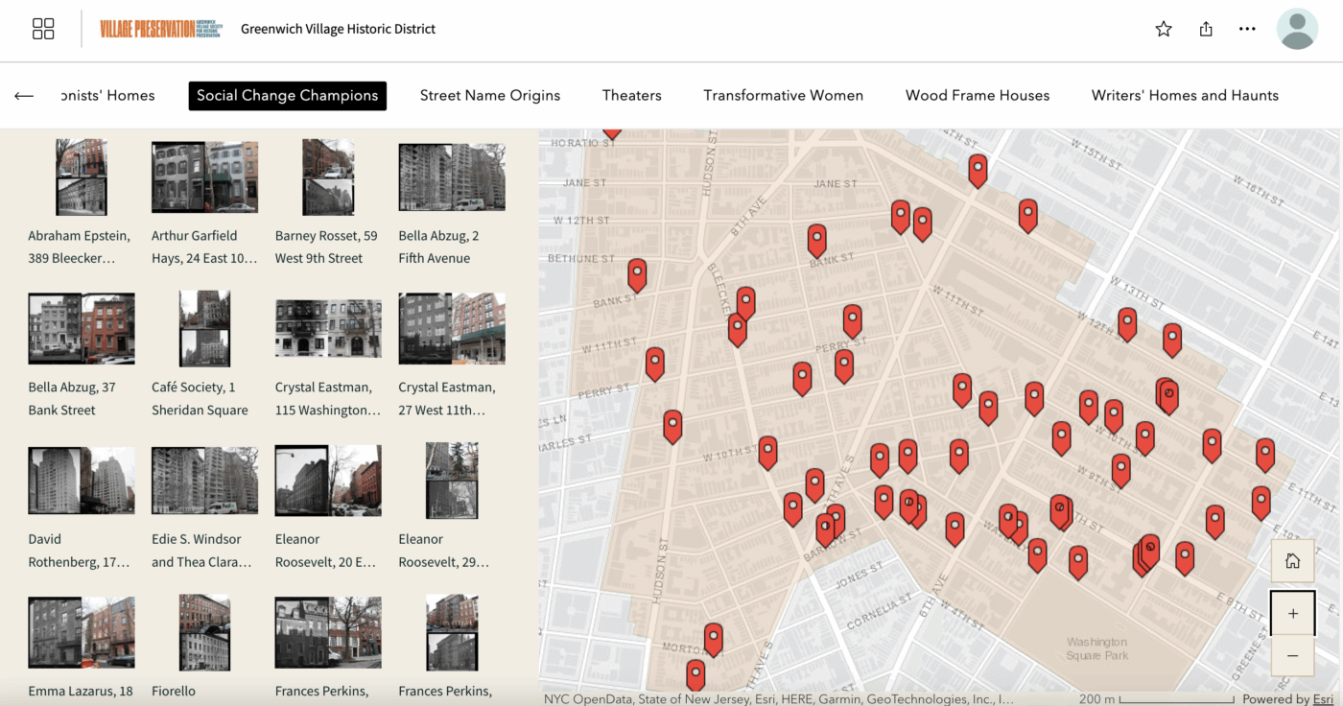Open the user profile avatar

(1297, 29)
